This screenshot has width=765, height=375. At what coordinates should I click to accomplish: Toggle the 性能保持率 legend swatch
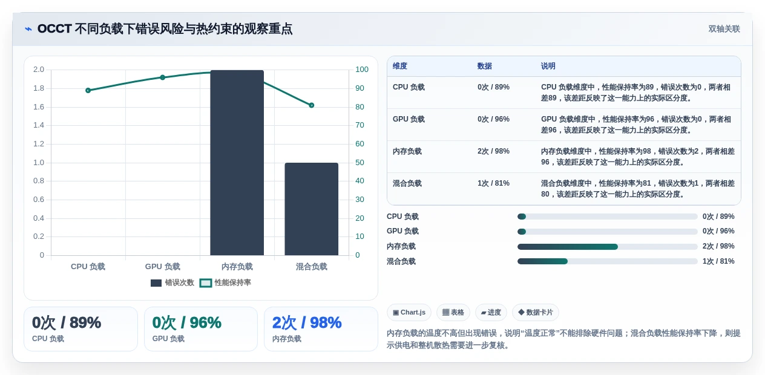point(206,283)
